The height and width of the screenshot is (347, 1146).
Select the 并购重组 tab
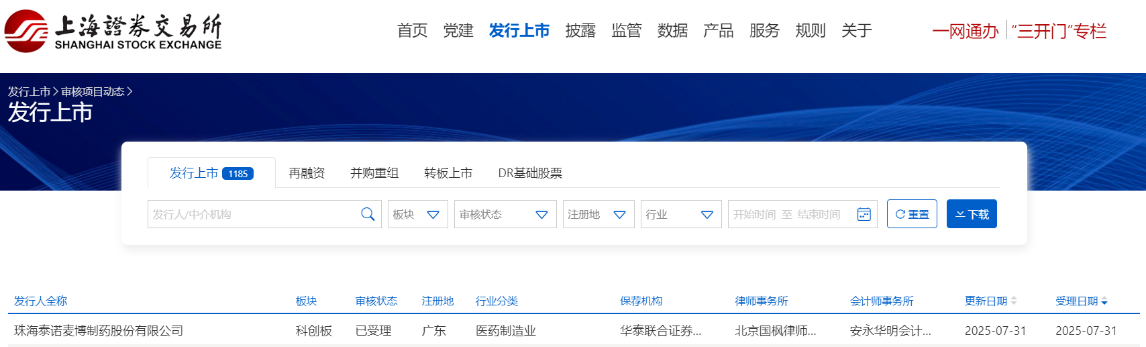[x=374, y=173]
